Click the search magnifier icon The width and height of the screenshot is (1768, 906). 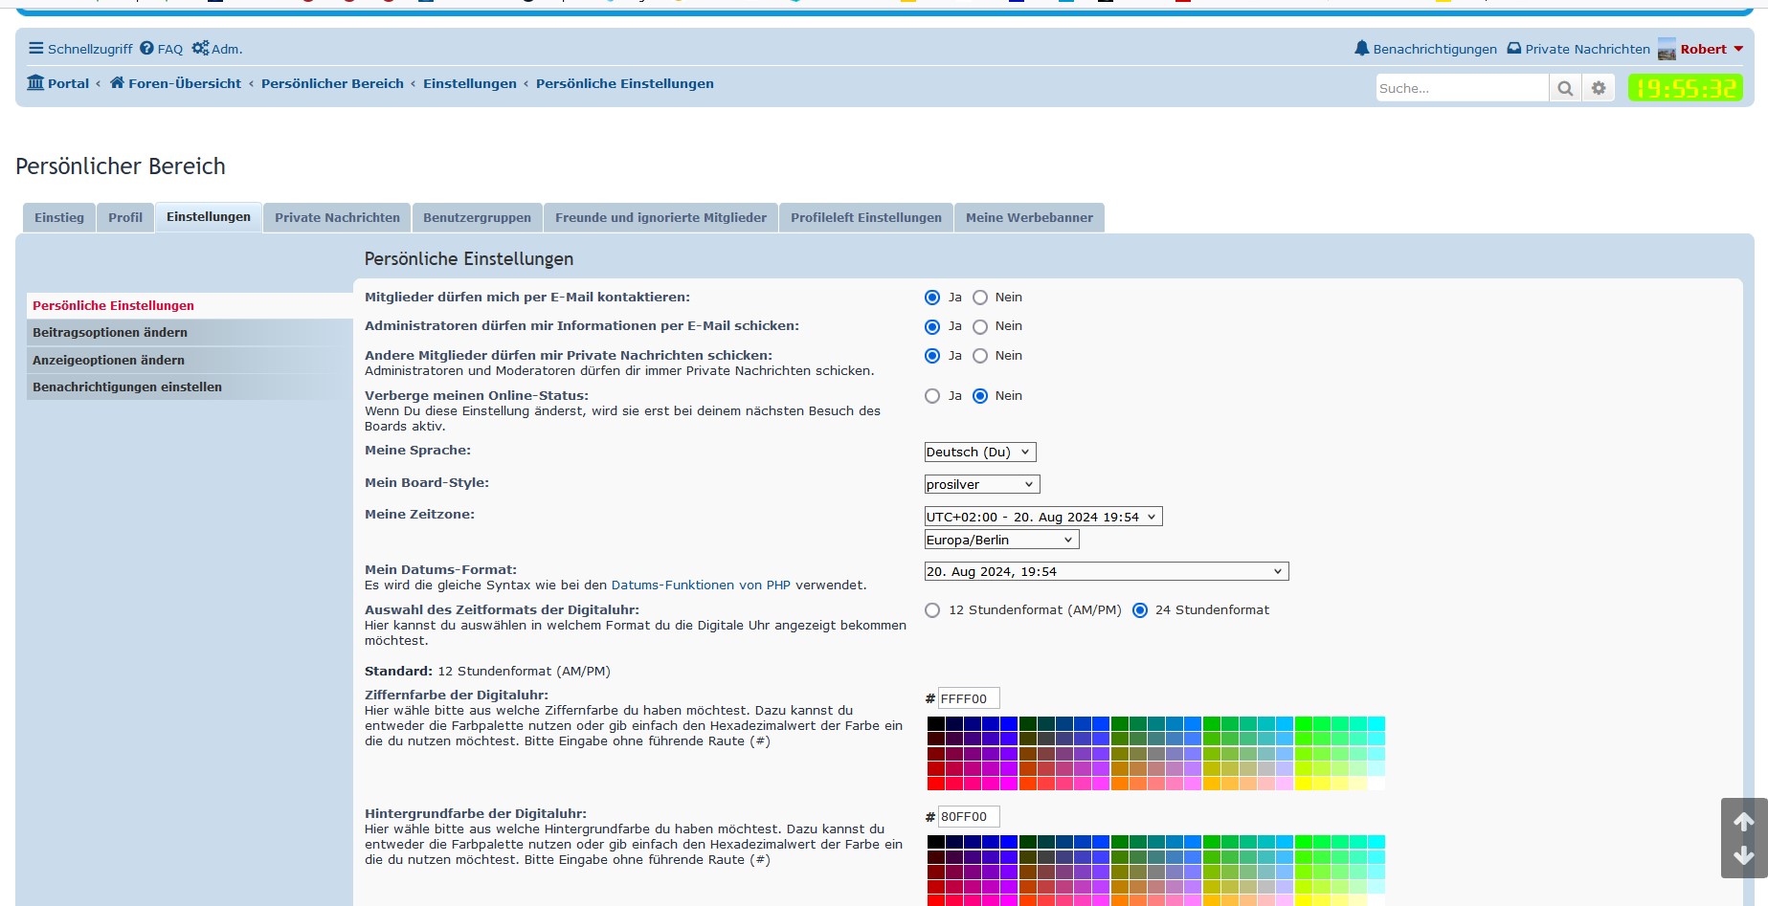(x=1565, y=88)
